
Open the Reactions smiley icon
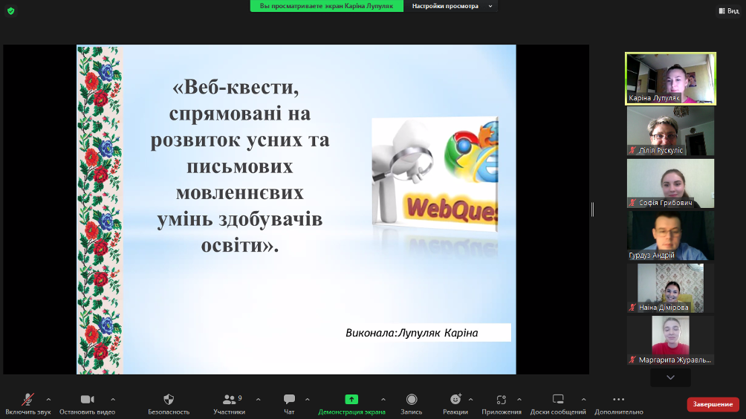[455, 400]
